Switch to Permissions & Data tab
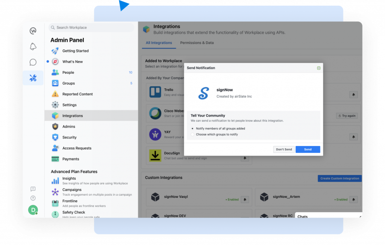The width and height of the screenshot is (385, 245). click(x=197, y=43)
